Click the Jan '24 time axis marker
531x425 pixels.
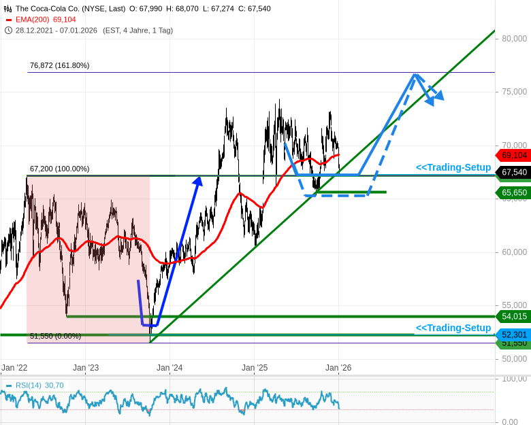tap(170, 368)
